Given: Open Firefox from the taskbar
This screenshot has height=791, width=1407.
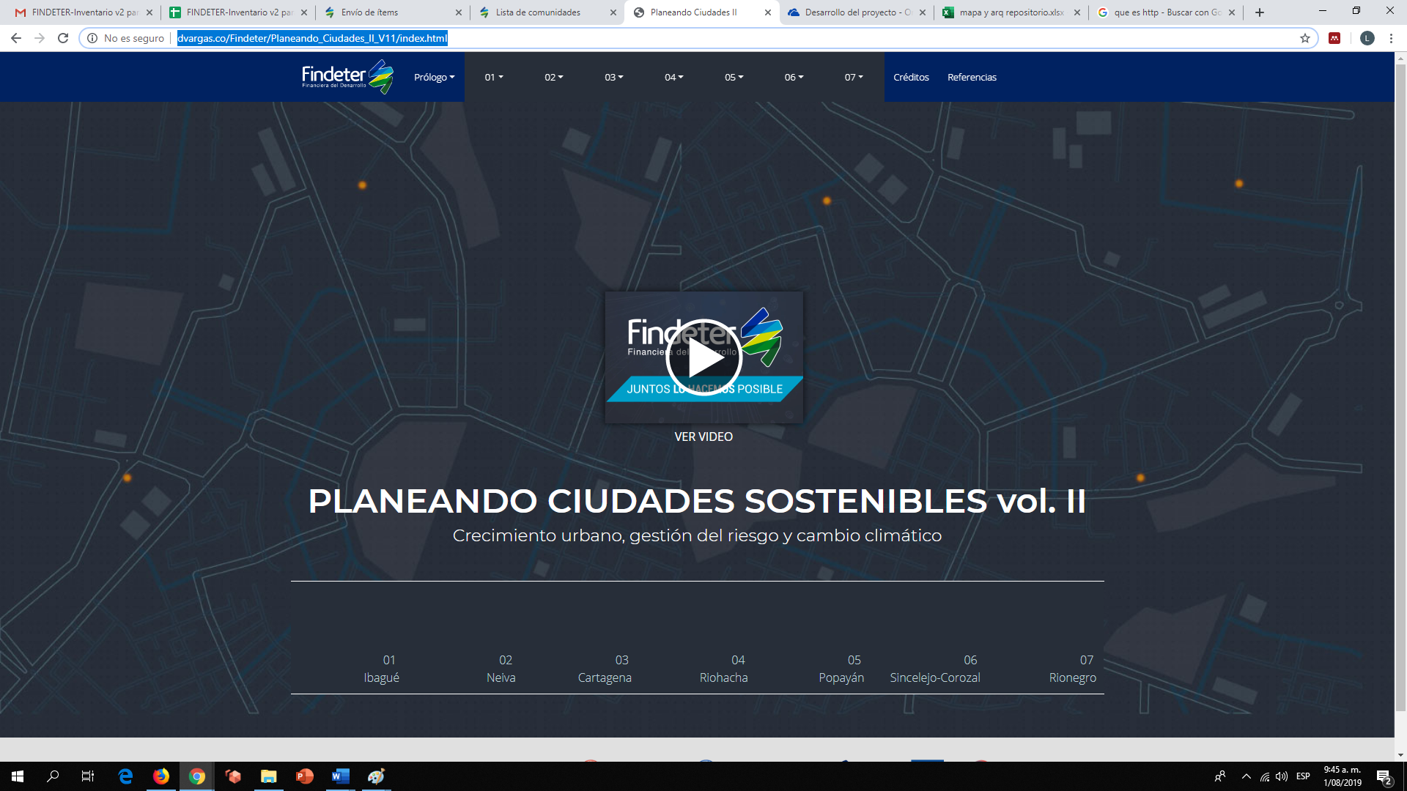Looking at the screenshot, I should click(x=161, y=776).
